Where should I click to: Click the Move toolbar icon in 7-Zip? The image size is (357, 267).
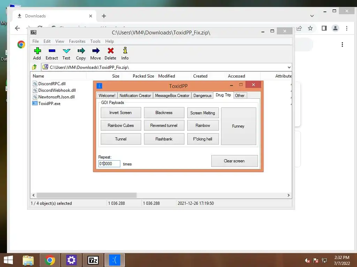tap(96, 51)
